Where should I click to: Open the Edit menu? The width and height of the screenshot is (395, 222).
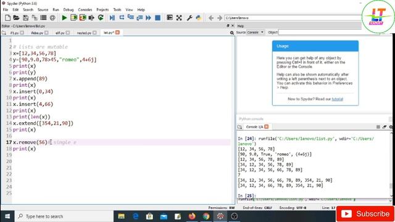click(15, 10)
